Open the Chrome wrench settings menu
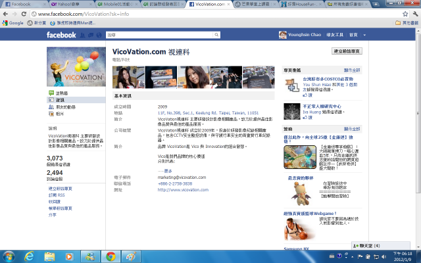 415,14
